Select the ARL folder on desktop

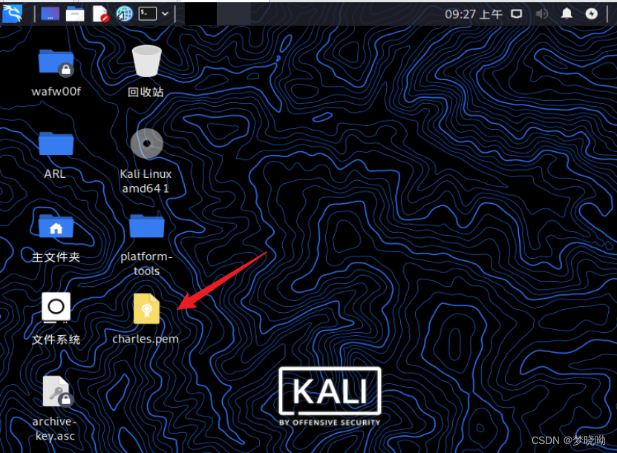coord(56,144)
